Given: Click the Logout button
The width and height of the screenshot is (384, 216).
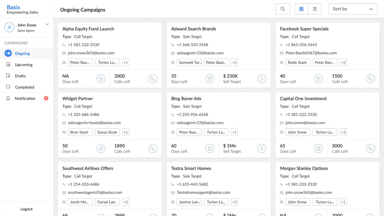Looking at the screenshot, I should pyautogui.click(x=26, y=209).
